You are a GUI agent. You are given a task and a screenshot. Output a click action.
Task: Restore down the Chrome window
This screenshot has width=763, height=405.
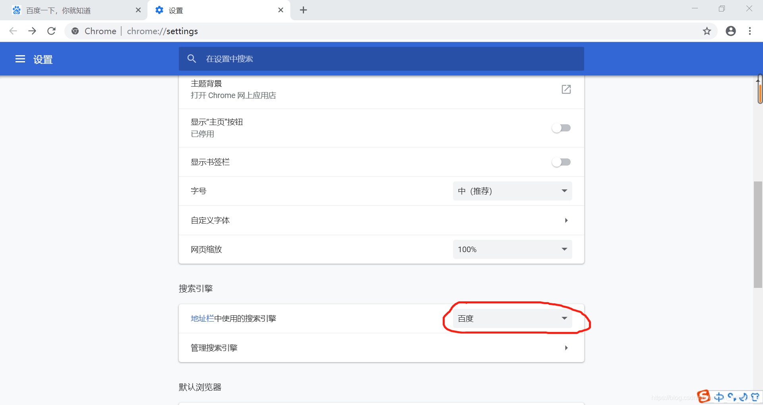[x=722, y=8]
